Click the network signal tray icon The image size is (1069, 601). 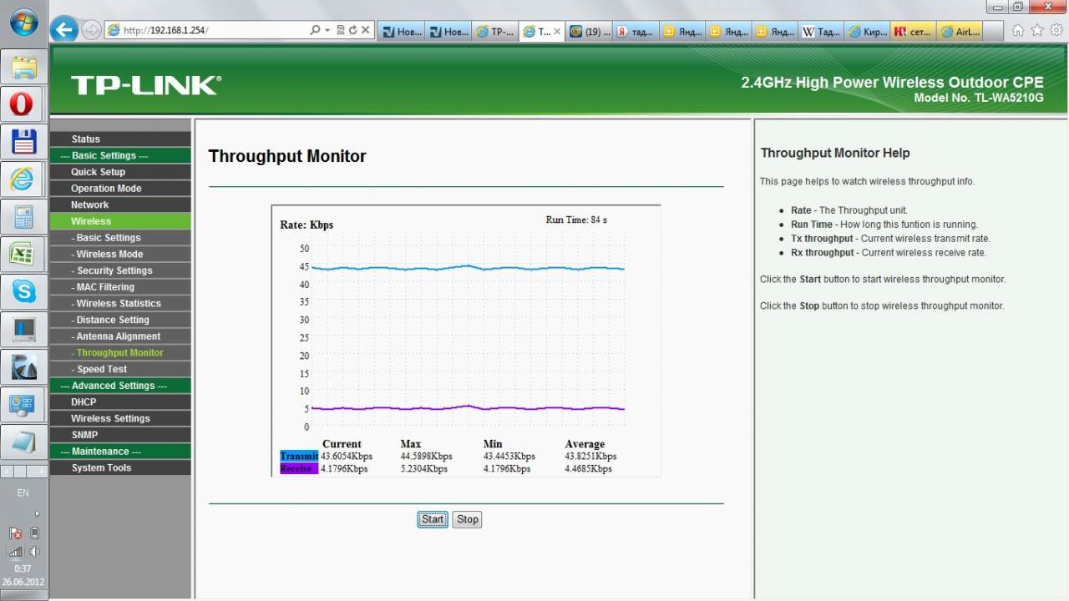(x=16, y=552)
